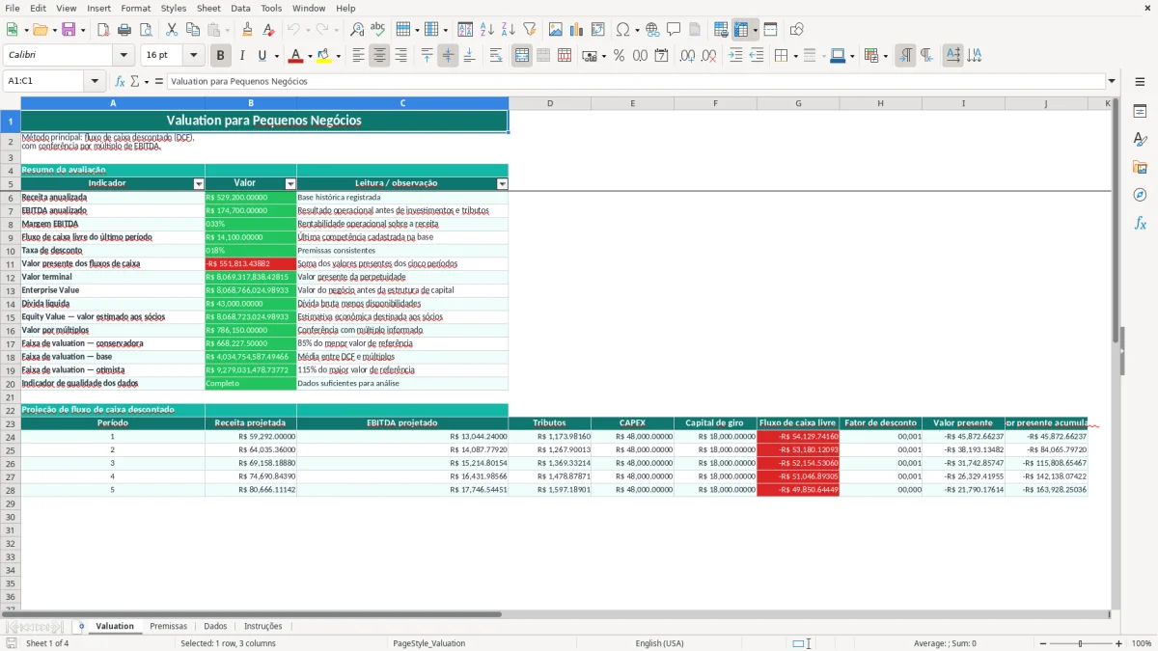Switch to Instruções sheet tab
This screenshot has width=1158, height=651.
[263, 626]
